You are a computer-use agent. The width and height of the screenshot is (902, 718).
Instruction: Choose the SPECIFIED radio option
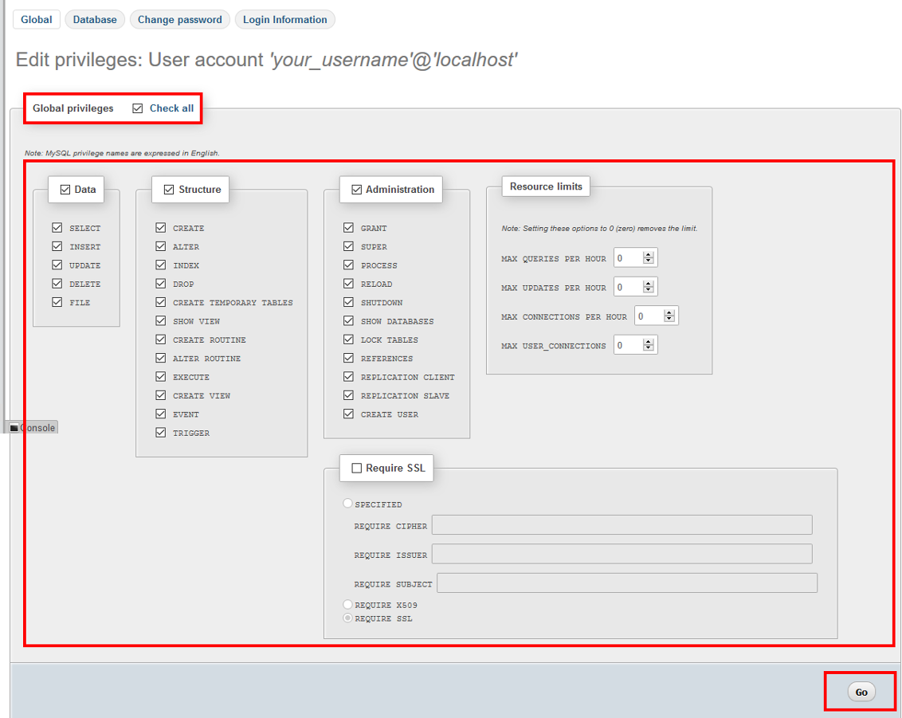[x=347, y=504]
